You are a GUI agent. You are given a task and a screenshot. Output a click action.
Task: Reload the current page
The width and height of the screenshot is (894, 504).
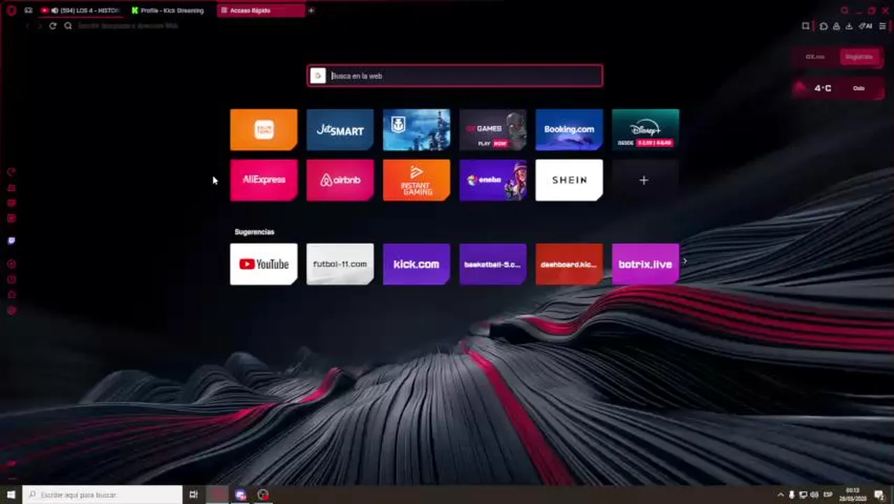click(52, 26)
